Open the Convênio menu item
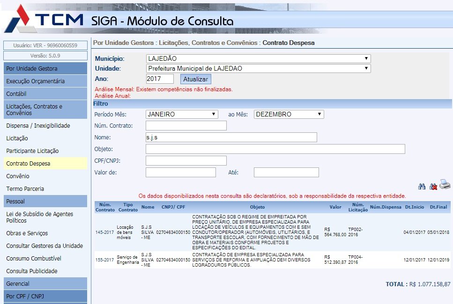The width and height of the screenshot is (453, 304). pyautogui.click(x=18, y=176)
